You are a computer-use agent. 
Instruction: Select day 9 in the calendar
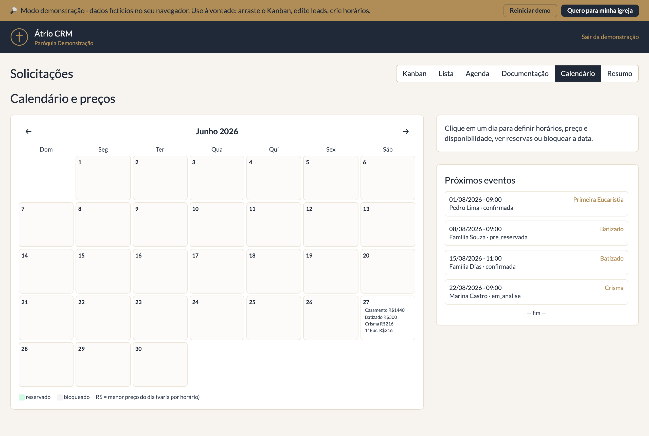tap(160, 225)
